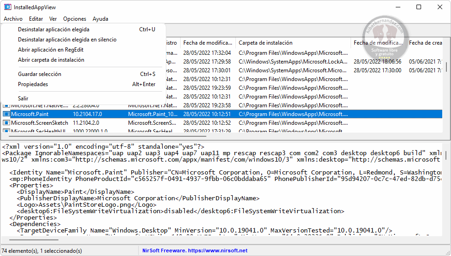Click the Logo Assets\PaintStoreLogo.png XML line
This screenshot has width=451, height=256.
(x=87, y=204)
